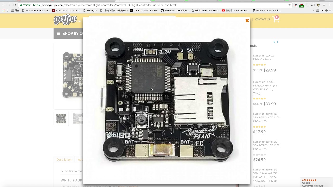This screenshot has height=187, width=333.
Task: Close the product image lightbox
Action: 247,21
